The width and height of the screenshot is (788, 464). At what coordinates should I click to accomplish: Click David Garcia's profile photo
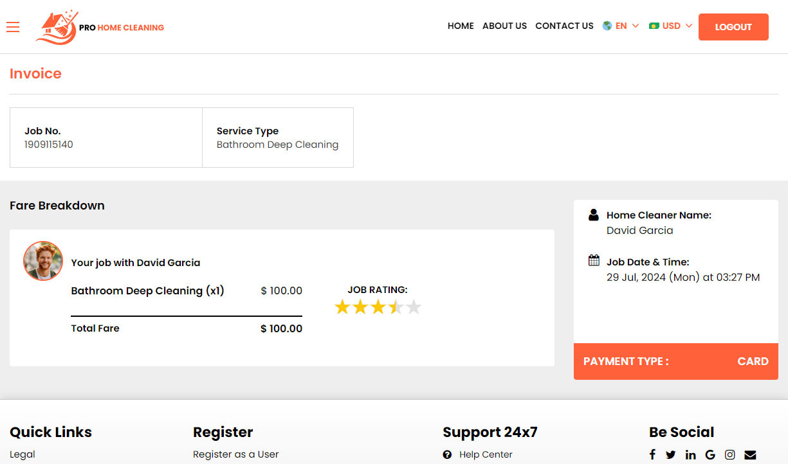[x=43, y=261]
